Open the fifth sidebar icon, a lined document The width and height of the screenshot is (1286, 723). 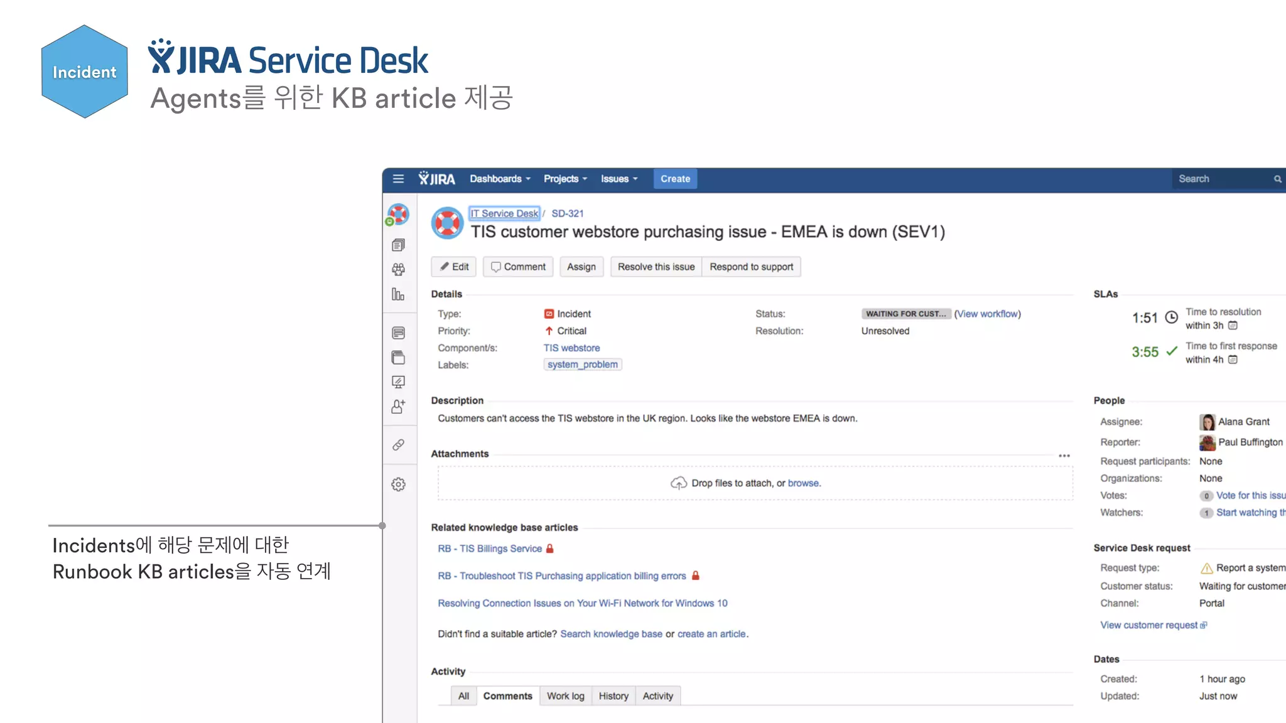pos(398,333)
